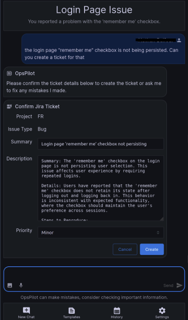The image size is (188, 320).
Task: Click the OpsPilot bot icon
Action: [9, 73]
